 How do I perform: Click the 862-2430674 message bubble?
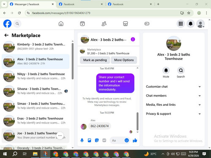[100, 126]
